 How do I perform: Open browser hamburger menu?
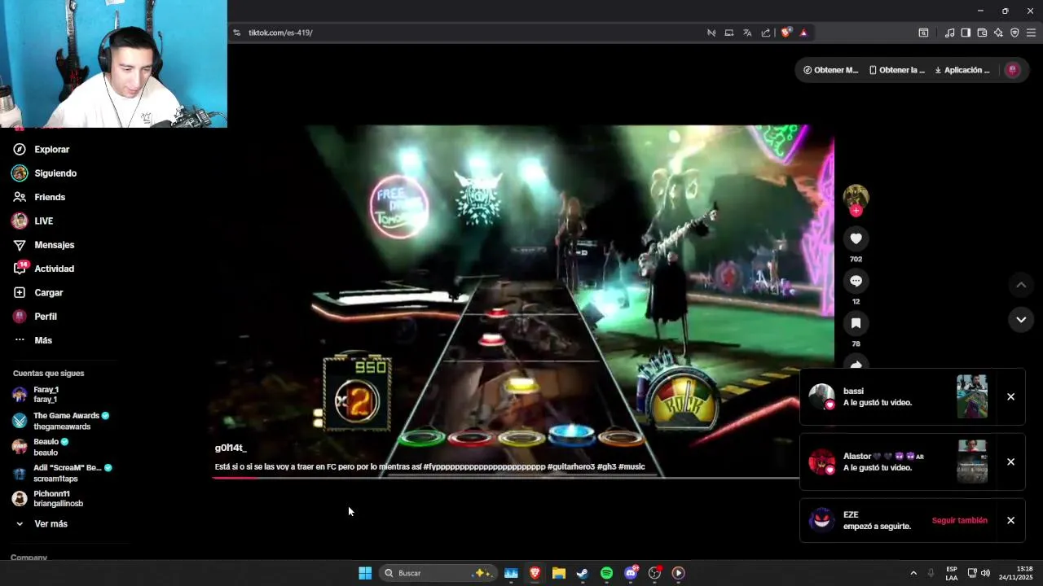coord(1031,33)
